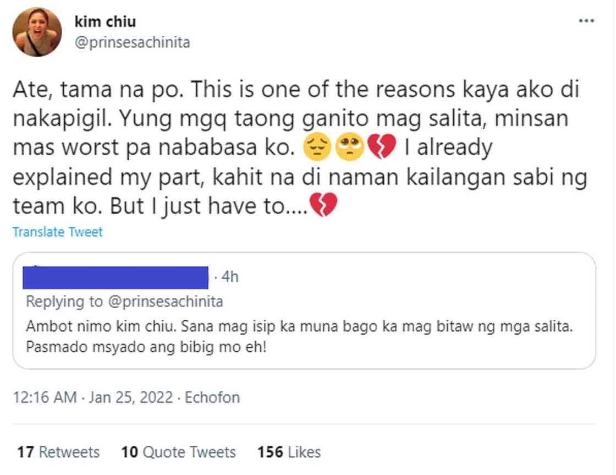View the 17 Retweets list
Image resolution: width=616 pixels, height=475 pixels.
point(58,452)
